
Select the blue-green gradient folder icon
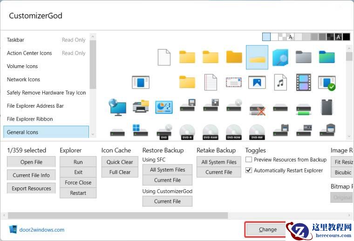click(x=327, y=57)
